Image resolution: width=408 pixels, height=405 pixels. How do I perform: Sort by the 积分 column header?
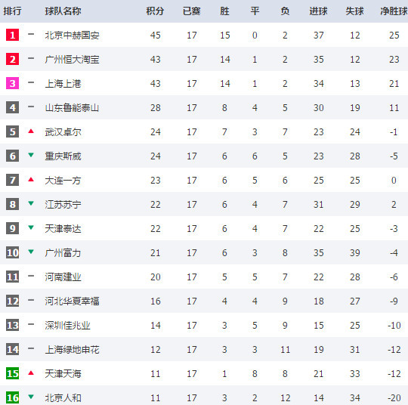coord(155,11)
